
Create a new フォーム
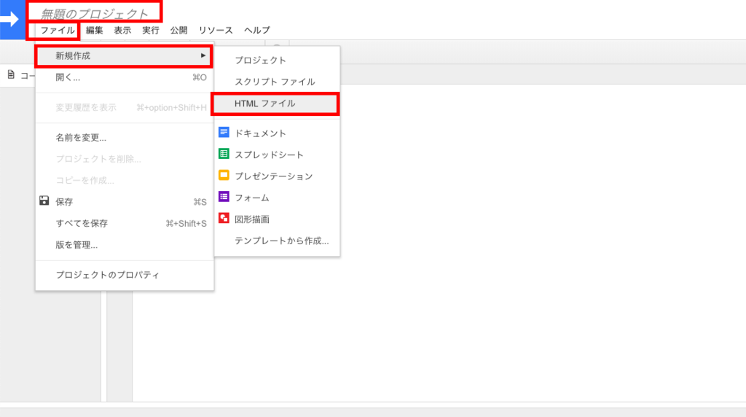coord(277,198)
